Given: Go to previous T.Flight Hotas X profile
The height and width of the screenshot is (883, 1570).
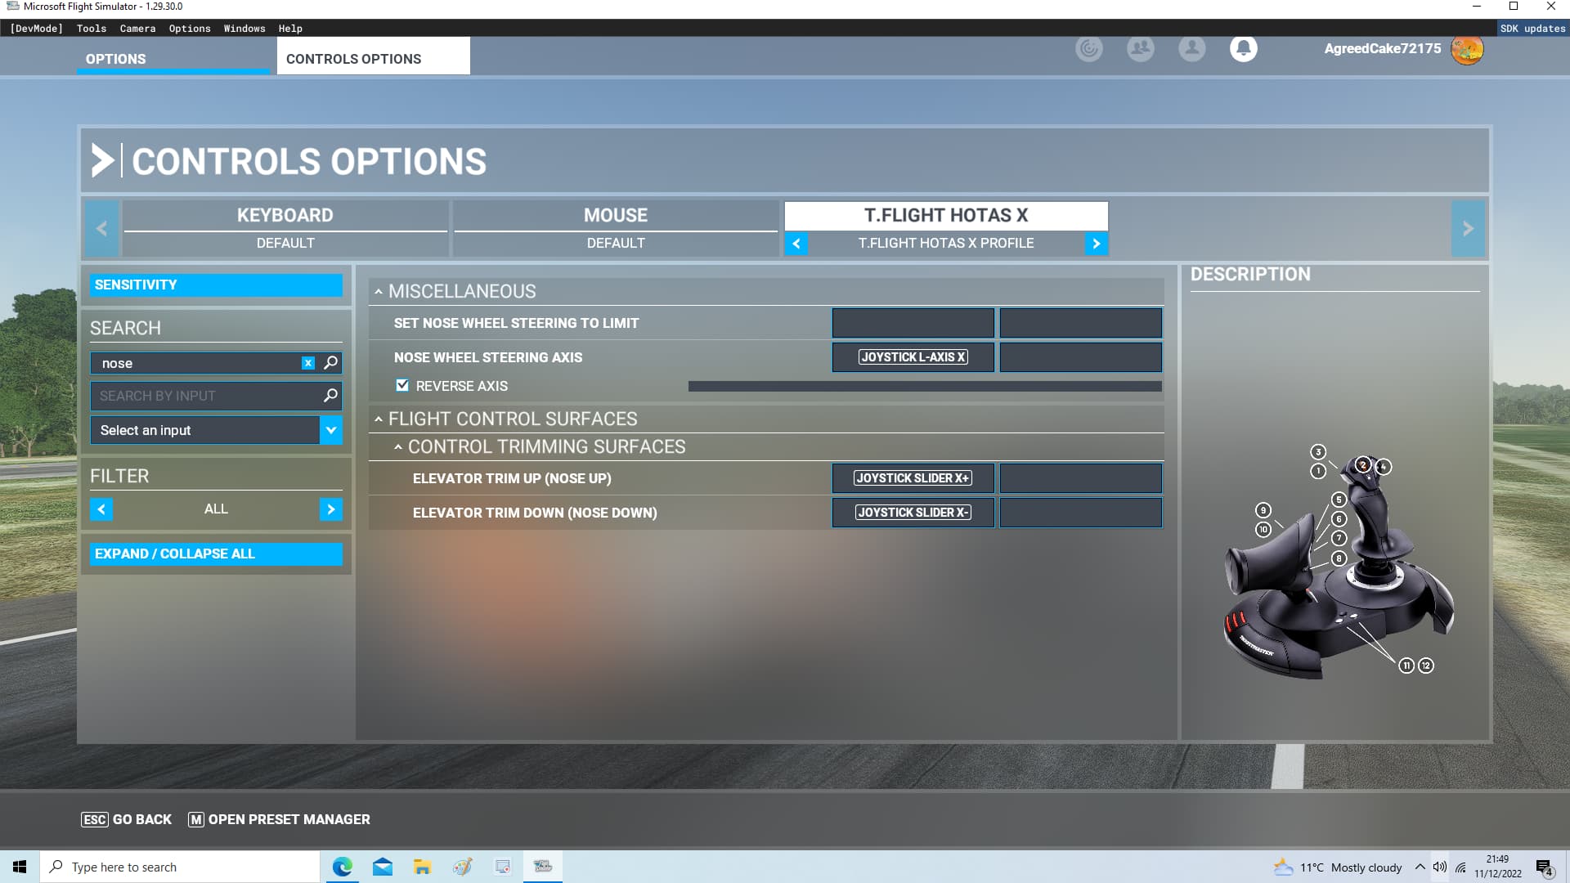Looking at the screenshot, I should tap(796, 244).
